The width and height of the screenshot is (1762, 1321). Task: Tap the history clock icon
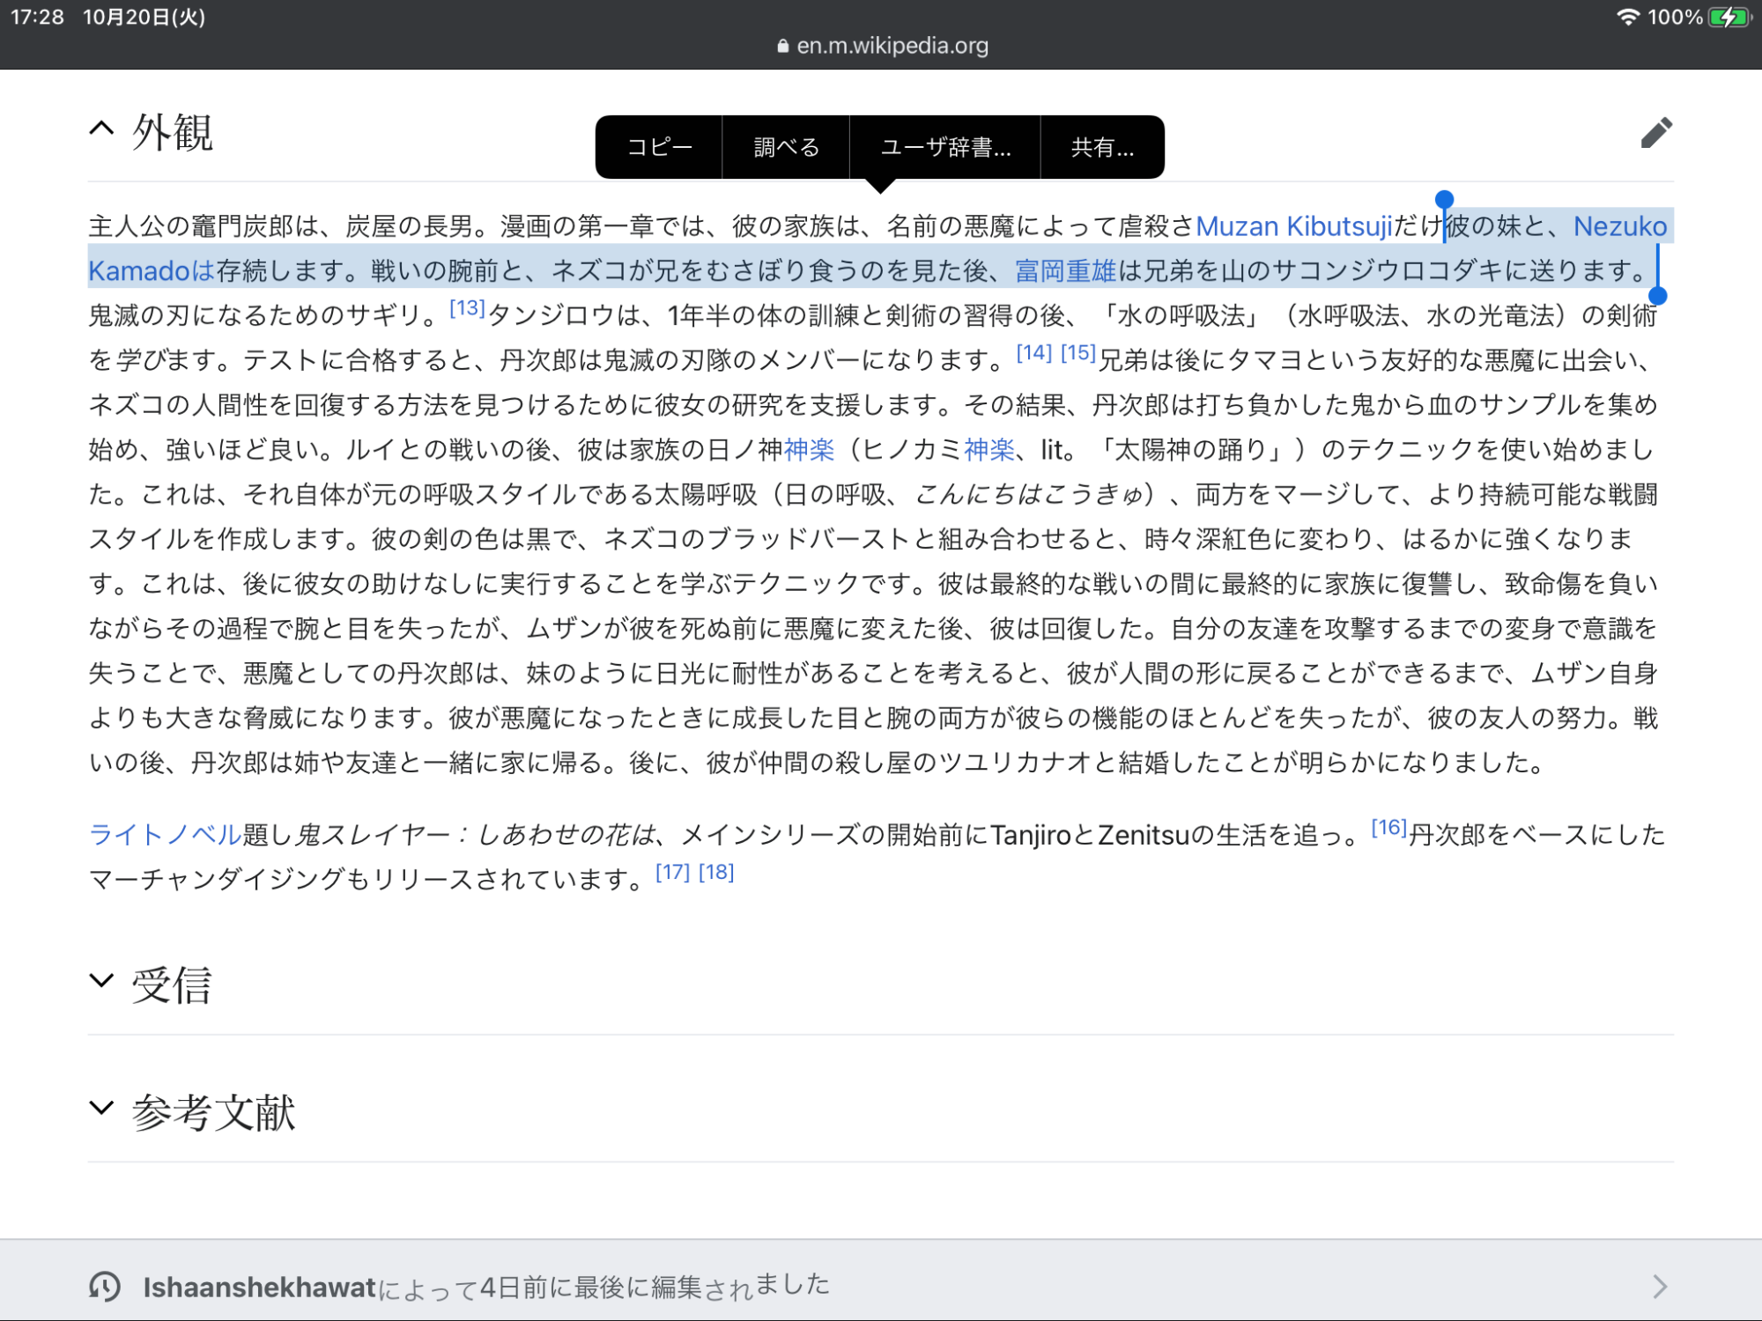(x=105, y=1287)
